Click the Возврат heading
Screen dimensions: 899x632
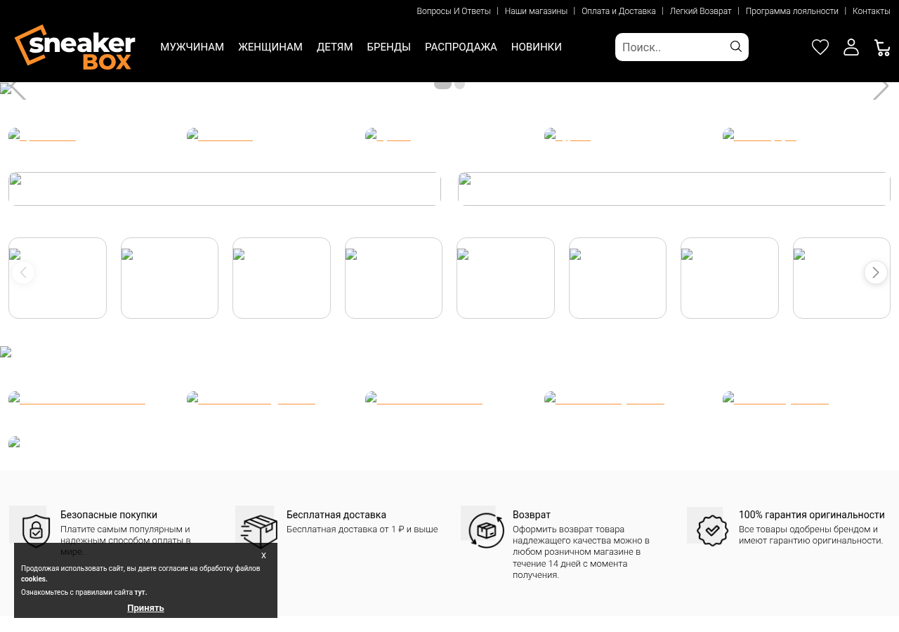pos(532,515)
